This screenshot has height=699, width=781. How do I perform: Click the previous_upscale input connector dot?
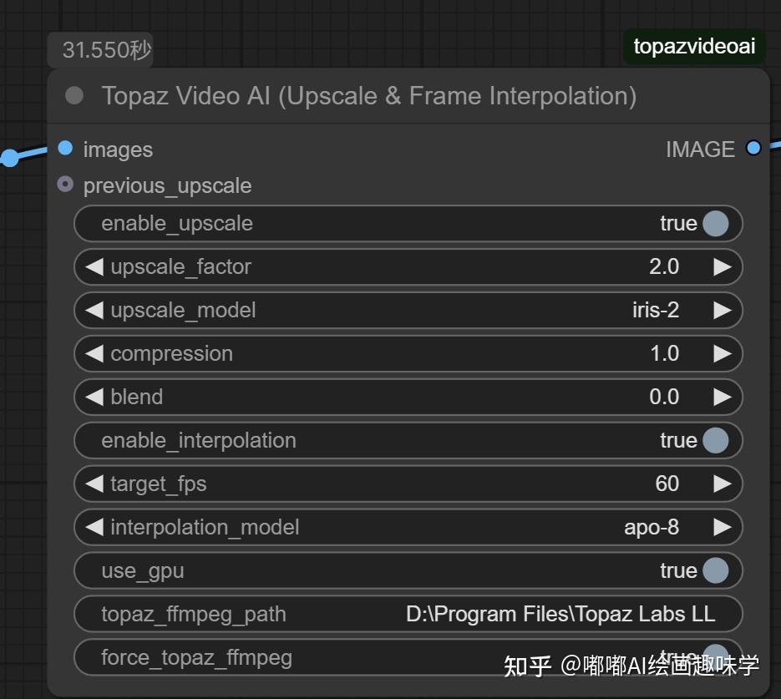click(x=66, y=185)
